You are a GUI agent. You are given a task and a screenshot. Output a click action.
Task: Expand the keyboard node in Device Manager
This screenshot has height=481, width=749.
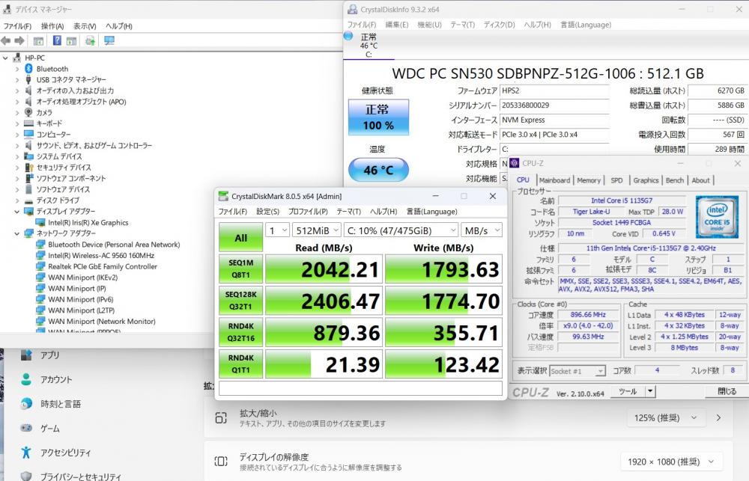(17, 123)
